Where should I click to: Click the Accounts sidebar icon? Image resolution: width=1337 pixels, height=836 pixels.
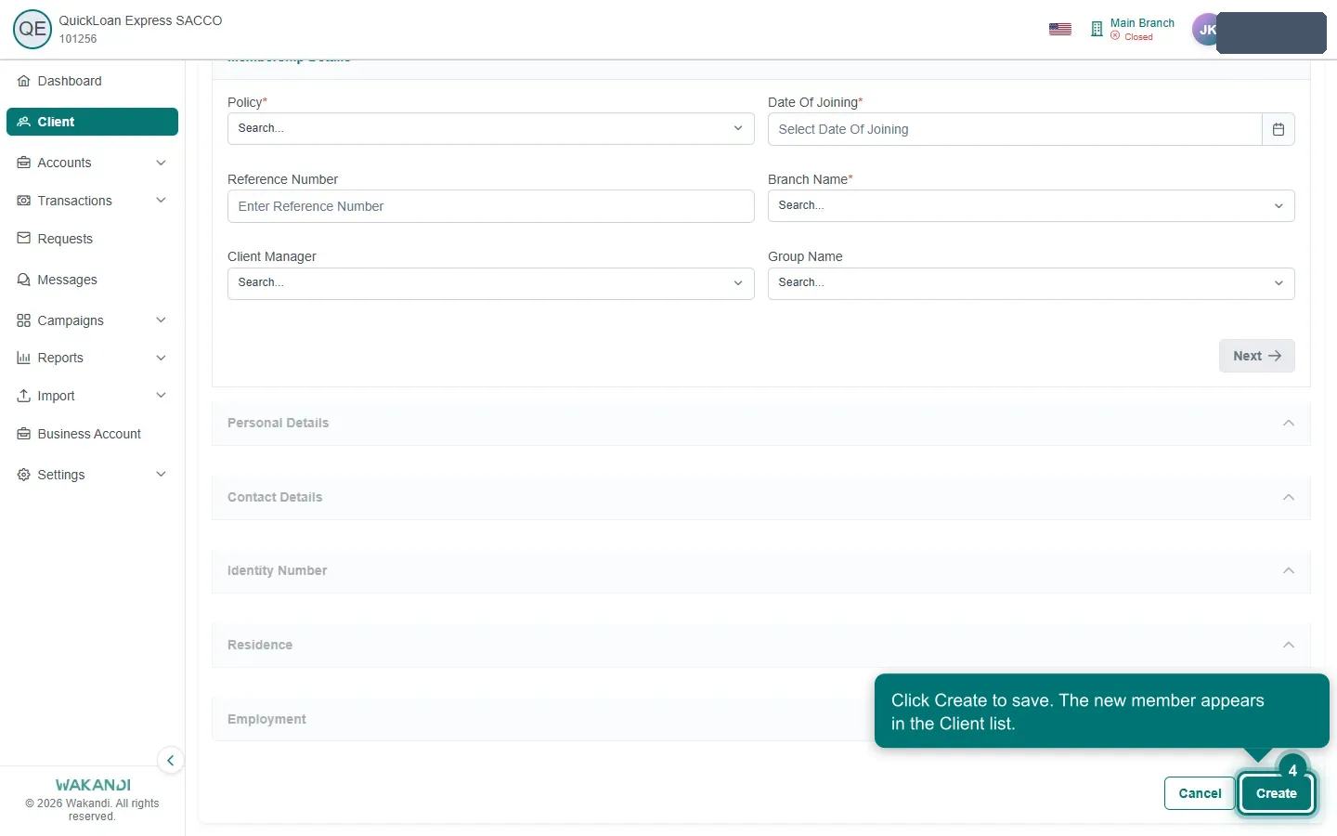24,163
